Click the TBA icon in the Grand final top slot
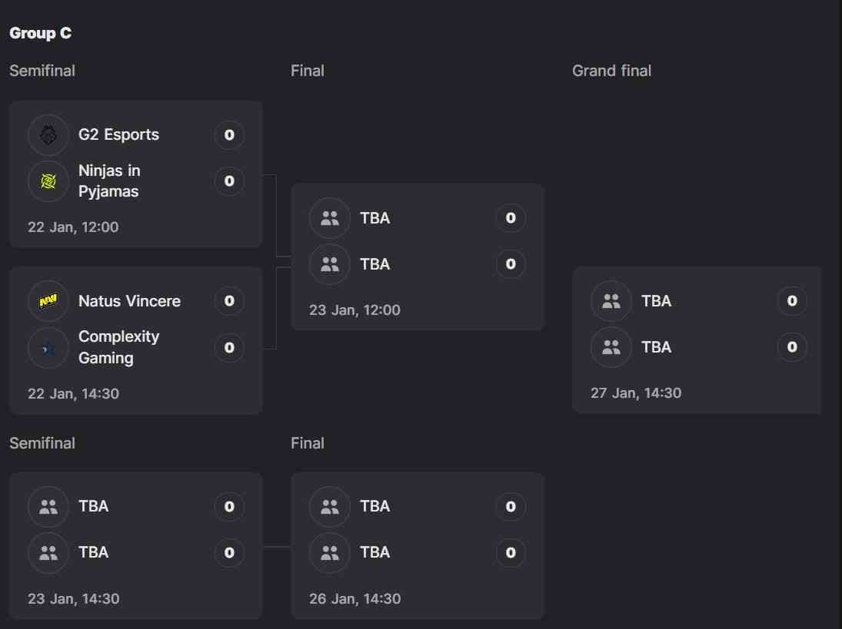 [x=611, y=301]
